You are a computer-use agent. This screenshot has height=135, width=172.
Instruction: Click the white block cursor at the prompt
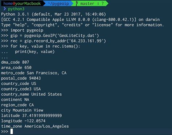coord(12,131)
